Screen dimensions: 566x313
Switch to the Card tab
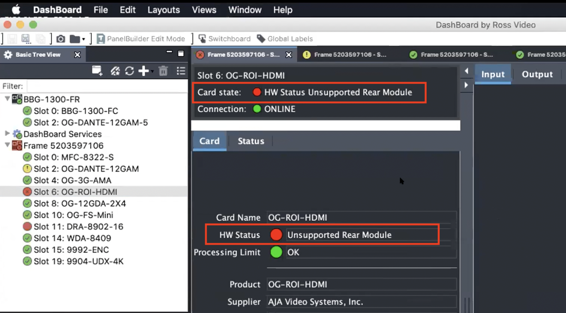tap(209, 141)
